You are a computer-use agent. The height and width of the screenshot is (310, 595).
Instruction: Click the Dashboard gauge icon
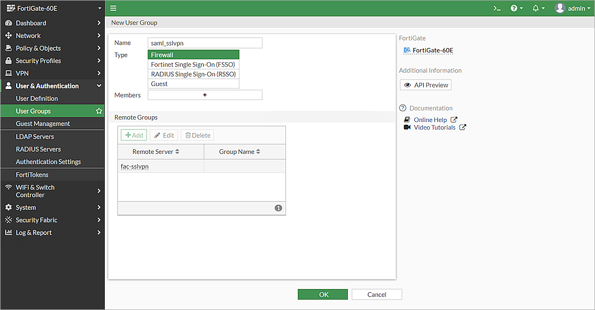click(8, 23)
